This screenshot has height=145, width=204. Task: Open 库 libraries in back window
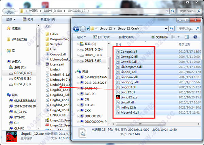point(11,51)
